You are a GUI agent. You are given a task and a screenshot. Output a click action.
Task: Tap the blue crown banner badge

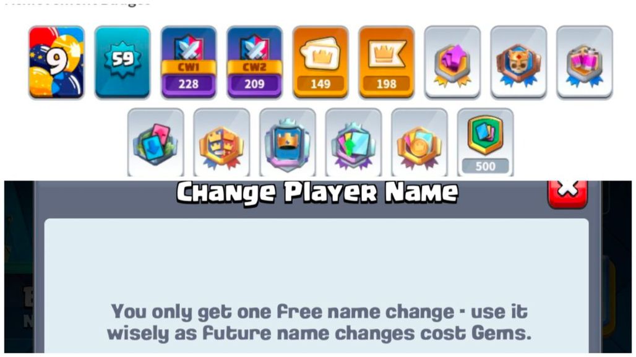point(288,143)
